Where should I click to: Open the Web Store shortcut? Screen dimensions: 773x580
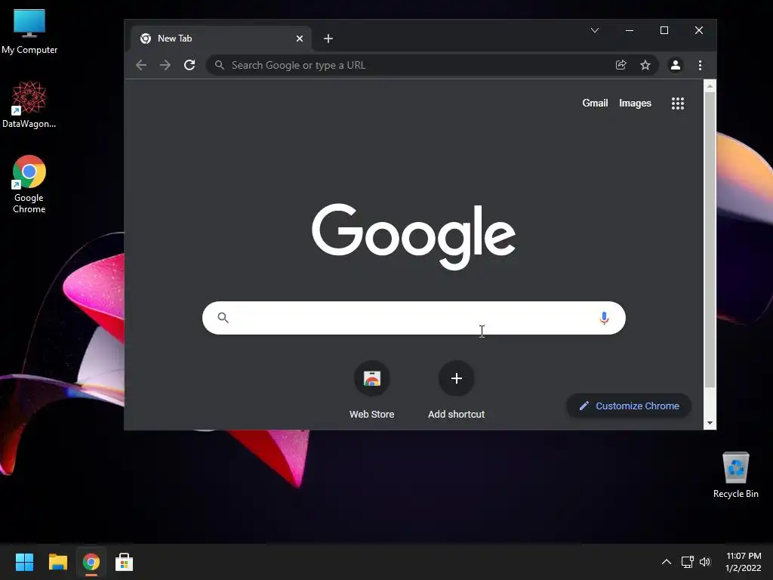tap(371, 390)
